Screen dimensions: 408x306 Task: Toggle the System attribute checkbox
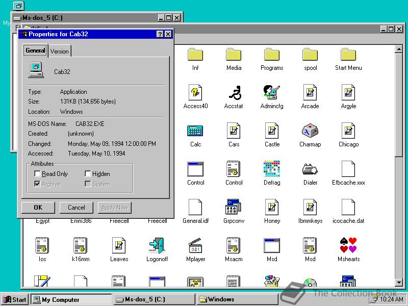coord(88,184)
